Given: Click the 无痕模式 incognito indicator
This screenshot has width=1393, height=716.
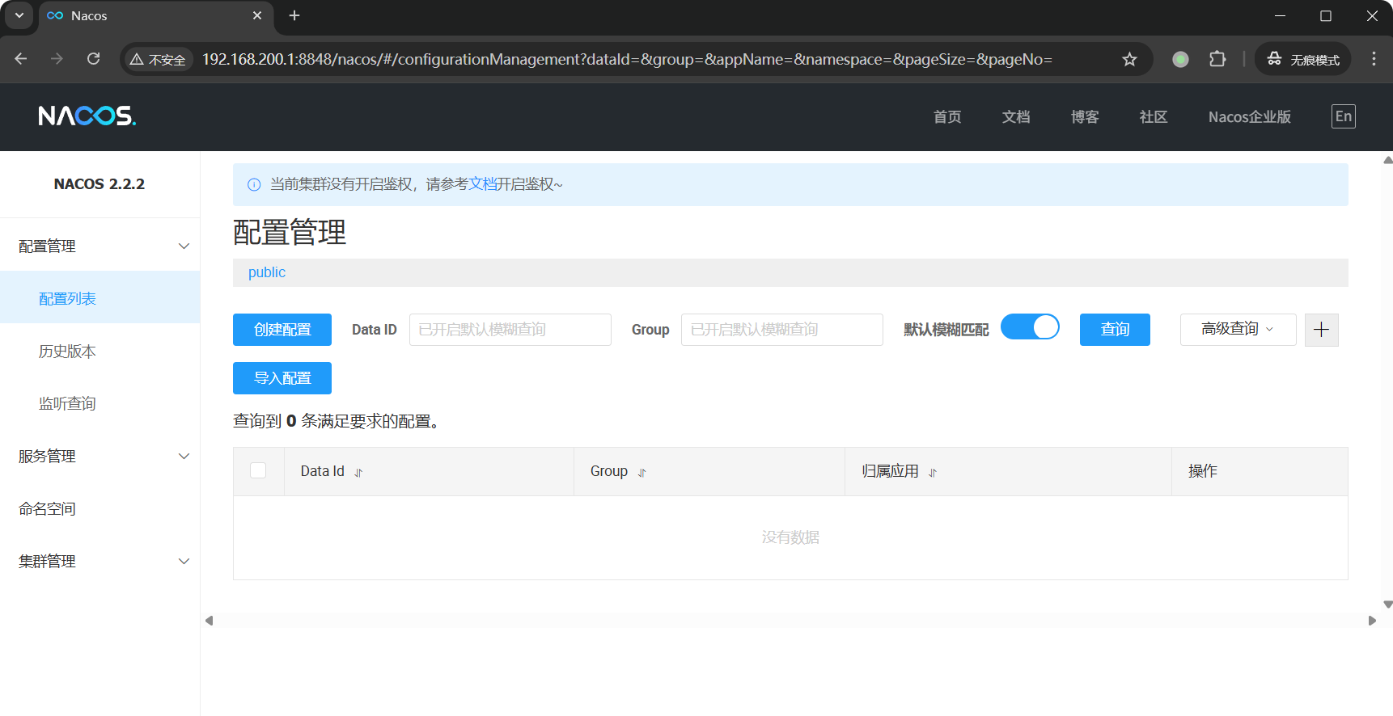Looking at the screenshot, I should (x=1303, y=59).
